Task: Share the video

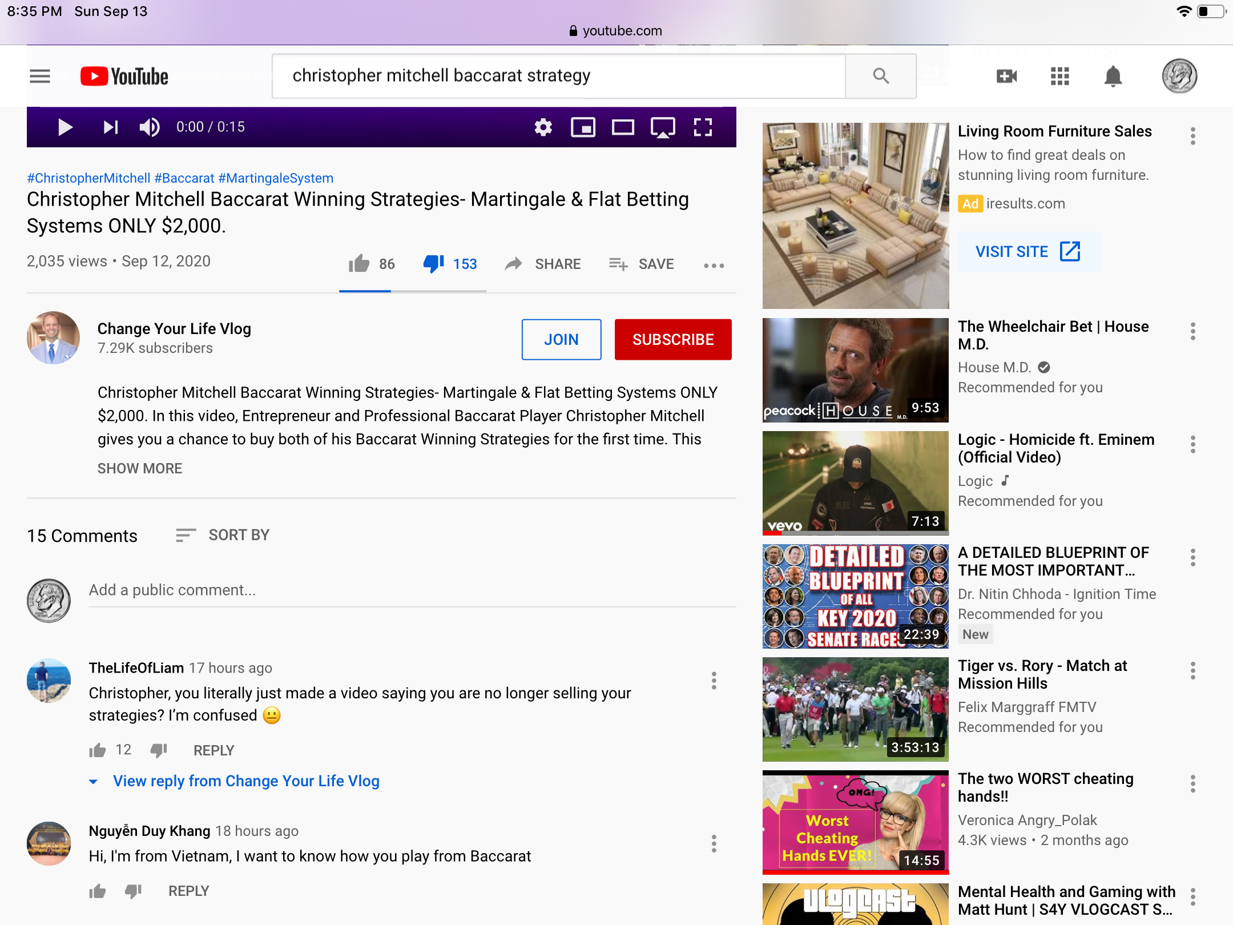Action: pyautogui.click(x=542, y=264)
